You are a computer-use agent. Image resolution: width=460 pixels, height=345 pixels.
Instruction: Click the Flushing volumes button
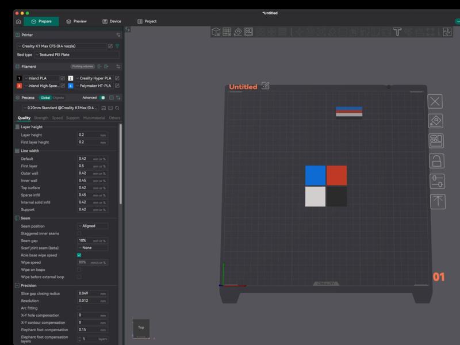[x=82, y=67]
